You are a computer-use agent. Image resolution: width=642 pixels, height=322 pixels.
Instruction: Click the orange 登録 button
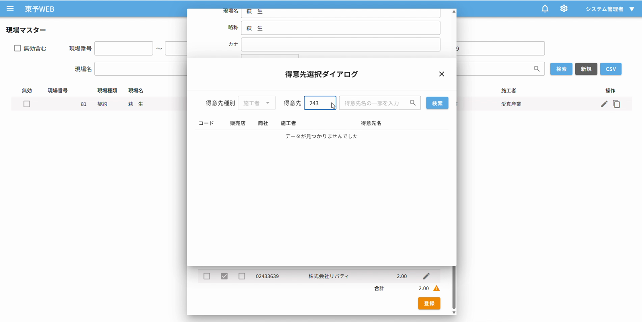point(429,303)
